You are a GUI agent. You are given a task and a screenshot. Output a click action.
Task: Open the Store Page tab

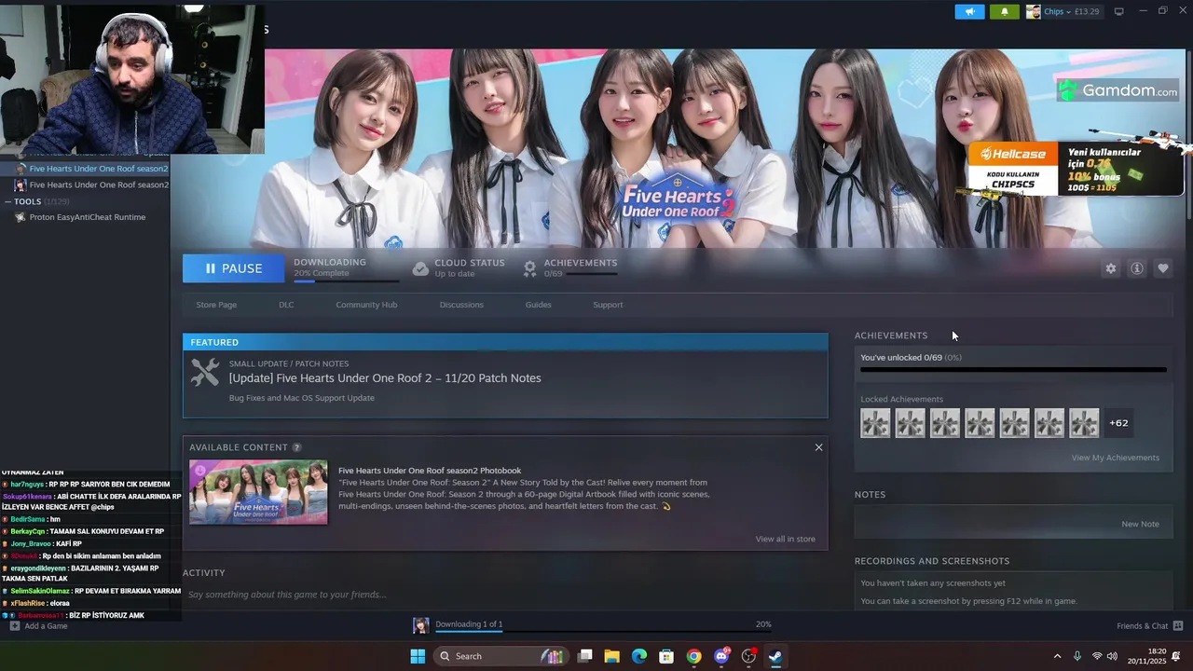(216, 305)
